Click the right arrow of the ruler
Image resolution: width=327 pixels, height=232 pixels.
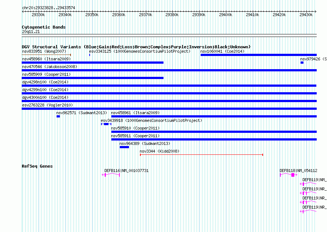(x=316, y=12)
